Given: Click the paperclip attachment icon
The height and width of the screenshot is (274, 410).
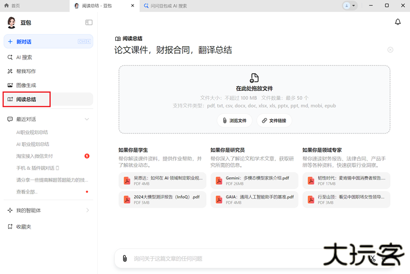Looking at the screenshot, I should pos(125,258).
